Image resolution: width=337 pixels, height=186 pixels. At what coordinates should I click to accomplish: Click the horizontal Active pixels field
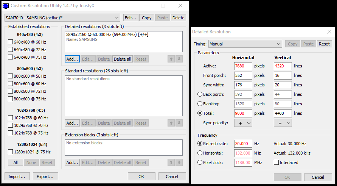tap(243, 66)
